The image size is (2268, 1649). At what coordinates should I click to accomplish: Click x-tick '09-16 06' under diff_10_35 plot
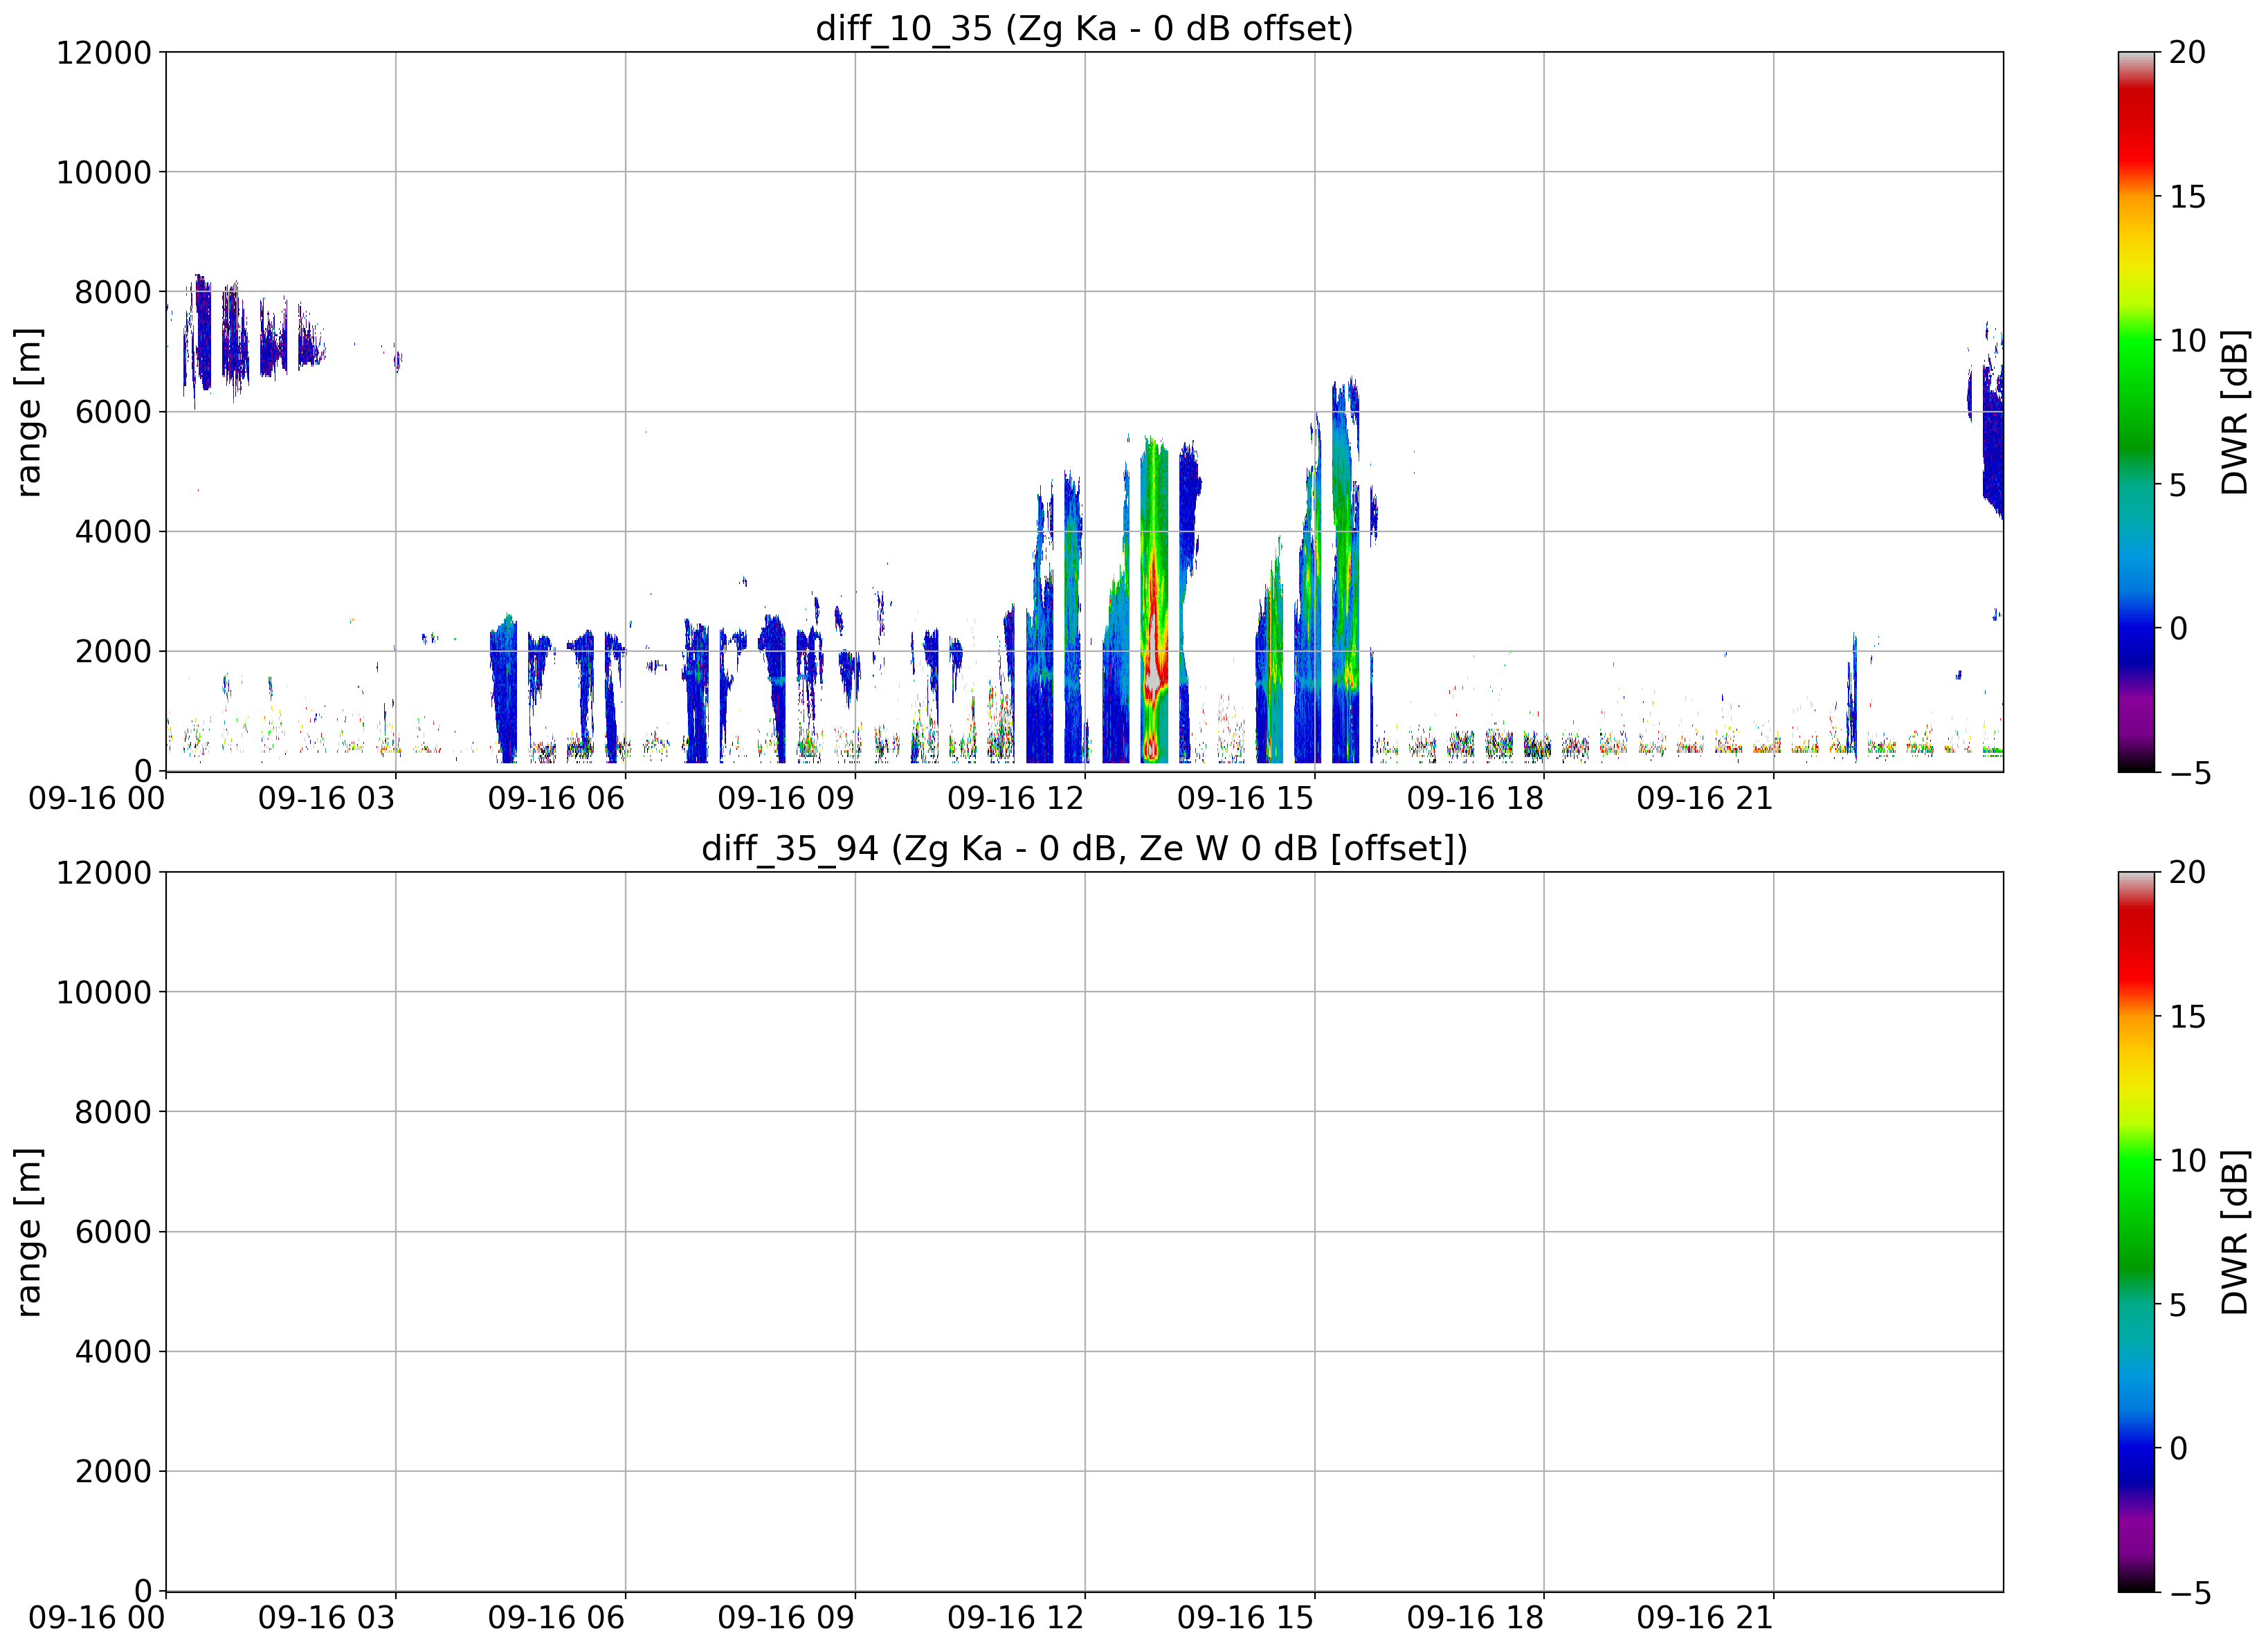tap(556, 798)
